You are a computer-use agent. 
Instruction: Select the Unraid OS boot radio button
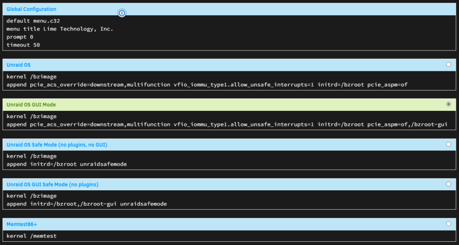448,64
